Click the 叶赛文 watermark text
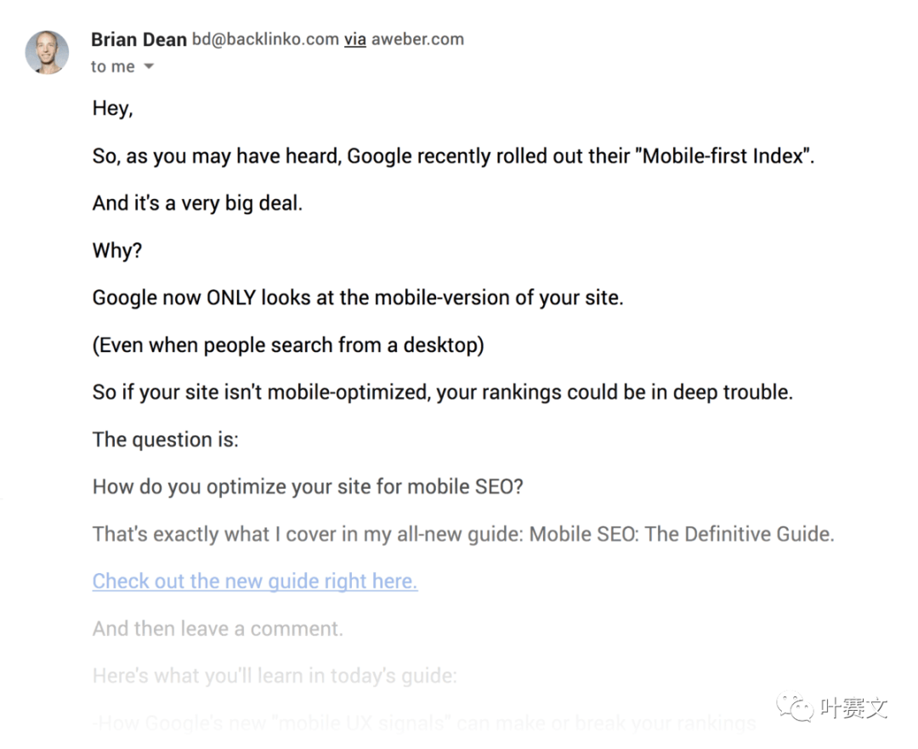Screen dimensions: 918x749 tap(853, 708)
